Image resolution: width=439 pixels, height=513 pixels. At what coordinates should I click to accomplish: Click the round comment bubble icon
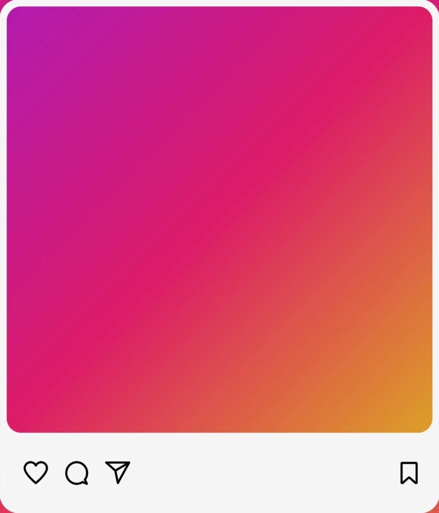(x=77, y=473)
